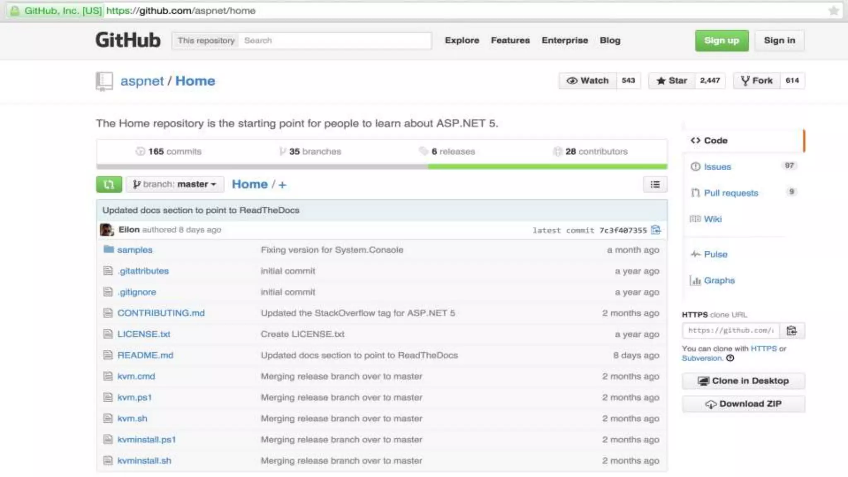Open commit hash 7c3f407355
848x477 pixels.
pos(623,230)
